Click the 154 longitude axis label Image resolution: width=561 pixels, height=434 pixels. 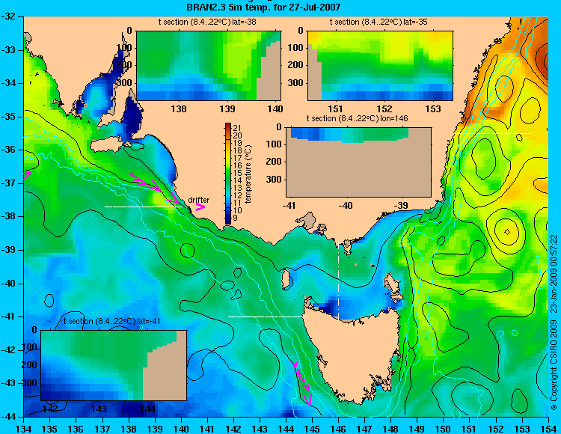click(548, 429)
